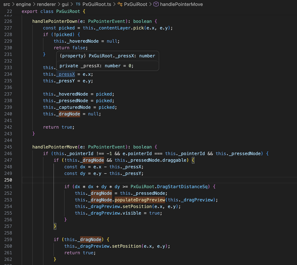
Task: Click line number 226 in the gutter
Action: 8,21
